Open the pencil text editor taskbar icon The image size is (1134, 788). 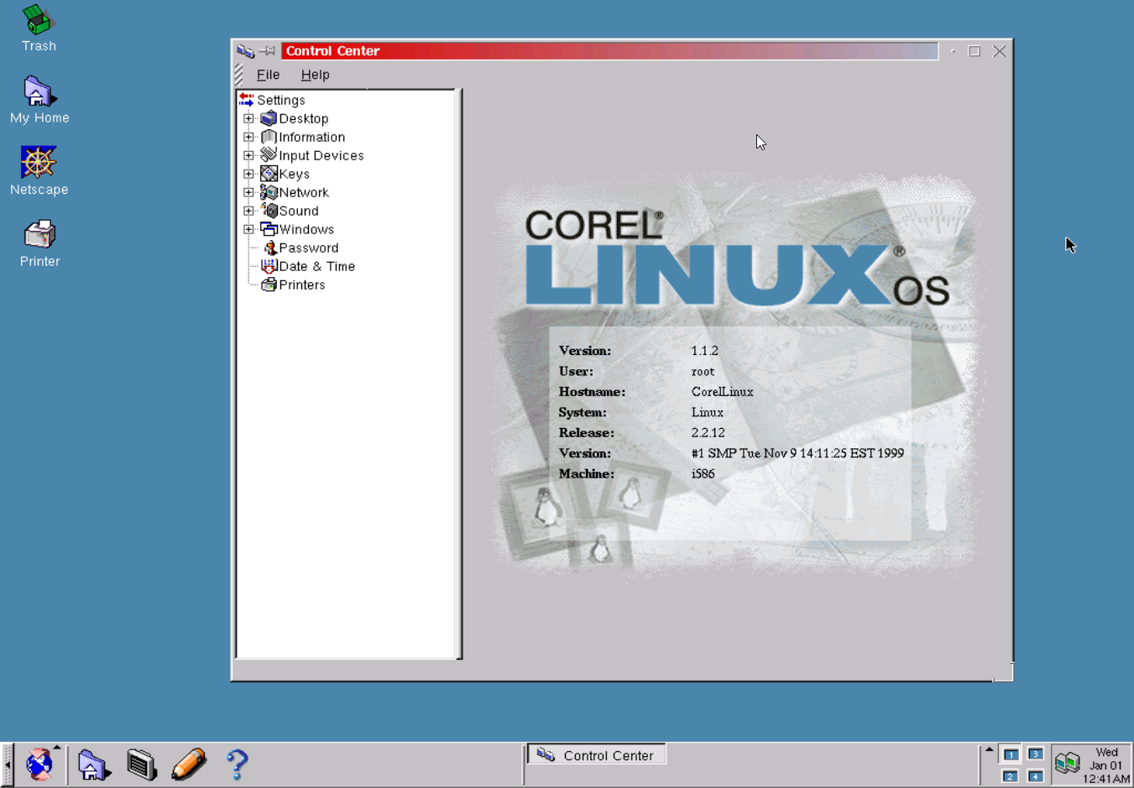click(189, 764)
